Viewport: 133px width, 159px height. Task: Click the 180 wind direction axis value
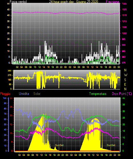pyautogui.click(x=9, y=80)
